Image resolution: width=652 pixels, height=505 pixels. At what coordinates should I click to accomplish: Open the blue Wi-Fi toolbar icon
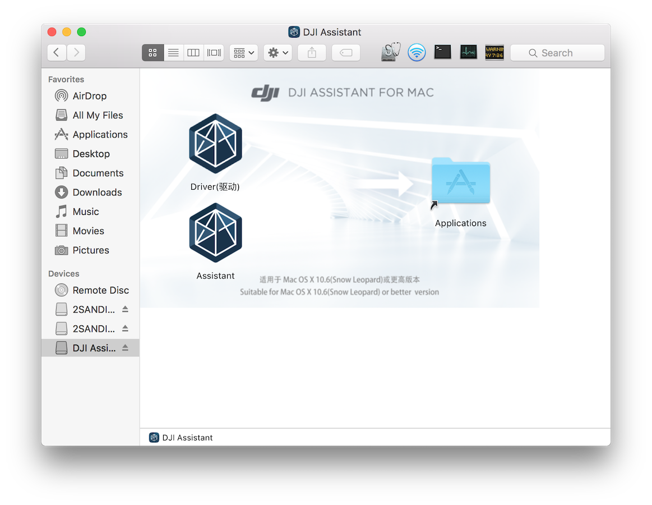(417, 52)
